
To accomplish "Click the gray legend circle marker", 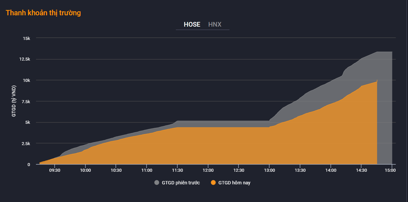I will (x=157, y=183).
